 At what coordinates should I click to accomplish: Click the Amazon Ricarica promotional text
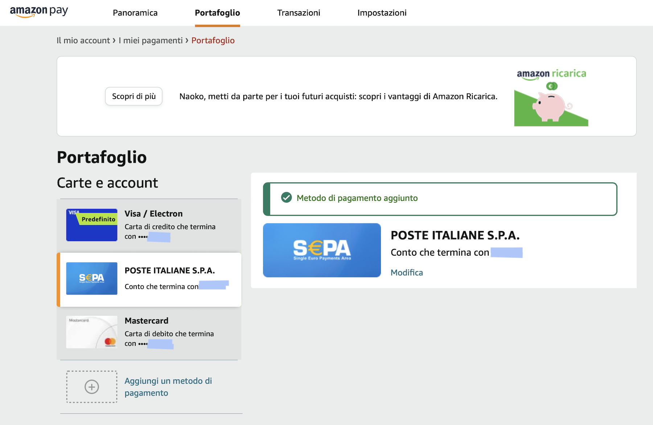pyautogui.click(x=338, y=96)
